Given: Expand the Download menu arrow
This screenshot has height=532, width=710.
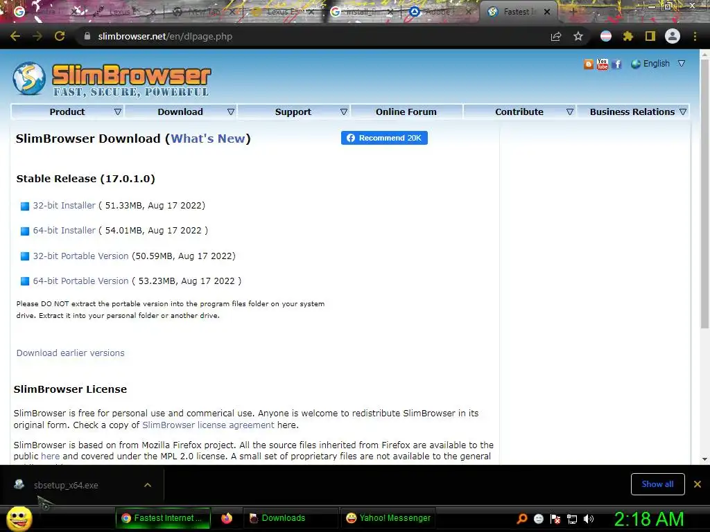Looking at the screenshot, I should 230,112.
